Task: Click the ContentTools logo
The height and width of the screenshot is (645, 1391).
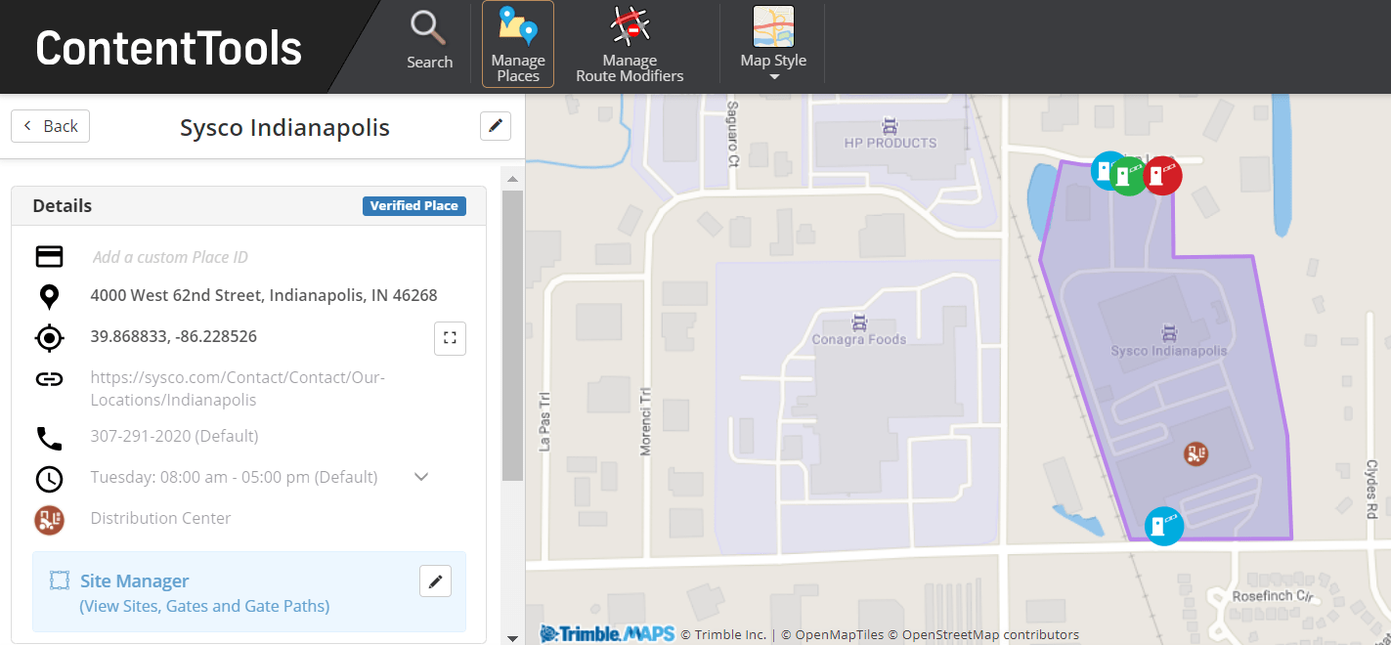Action: click(168, 48)
